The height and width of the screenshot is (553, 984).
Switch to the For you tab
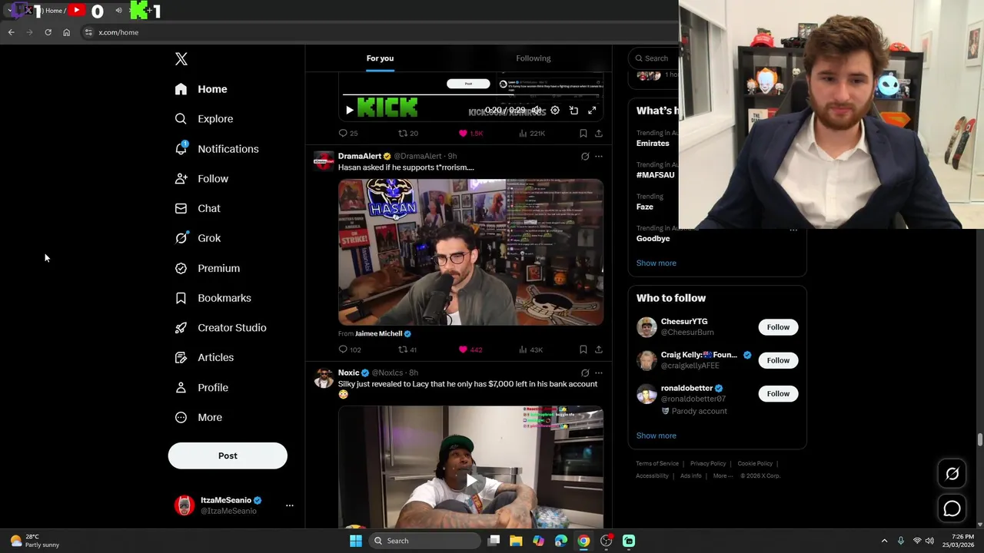380,58
